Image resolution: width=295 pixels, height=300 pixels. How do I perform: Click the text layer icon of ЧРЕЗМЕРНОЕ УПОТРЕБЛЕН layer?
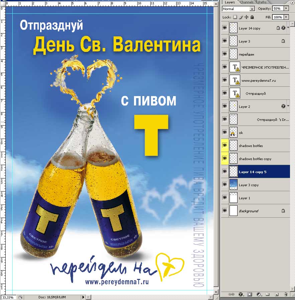pos(235,67)
